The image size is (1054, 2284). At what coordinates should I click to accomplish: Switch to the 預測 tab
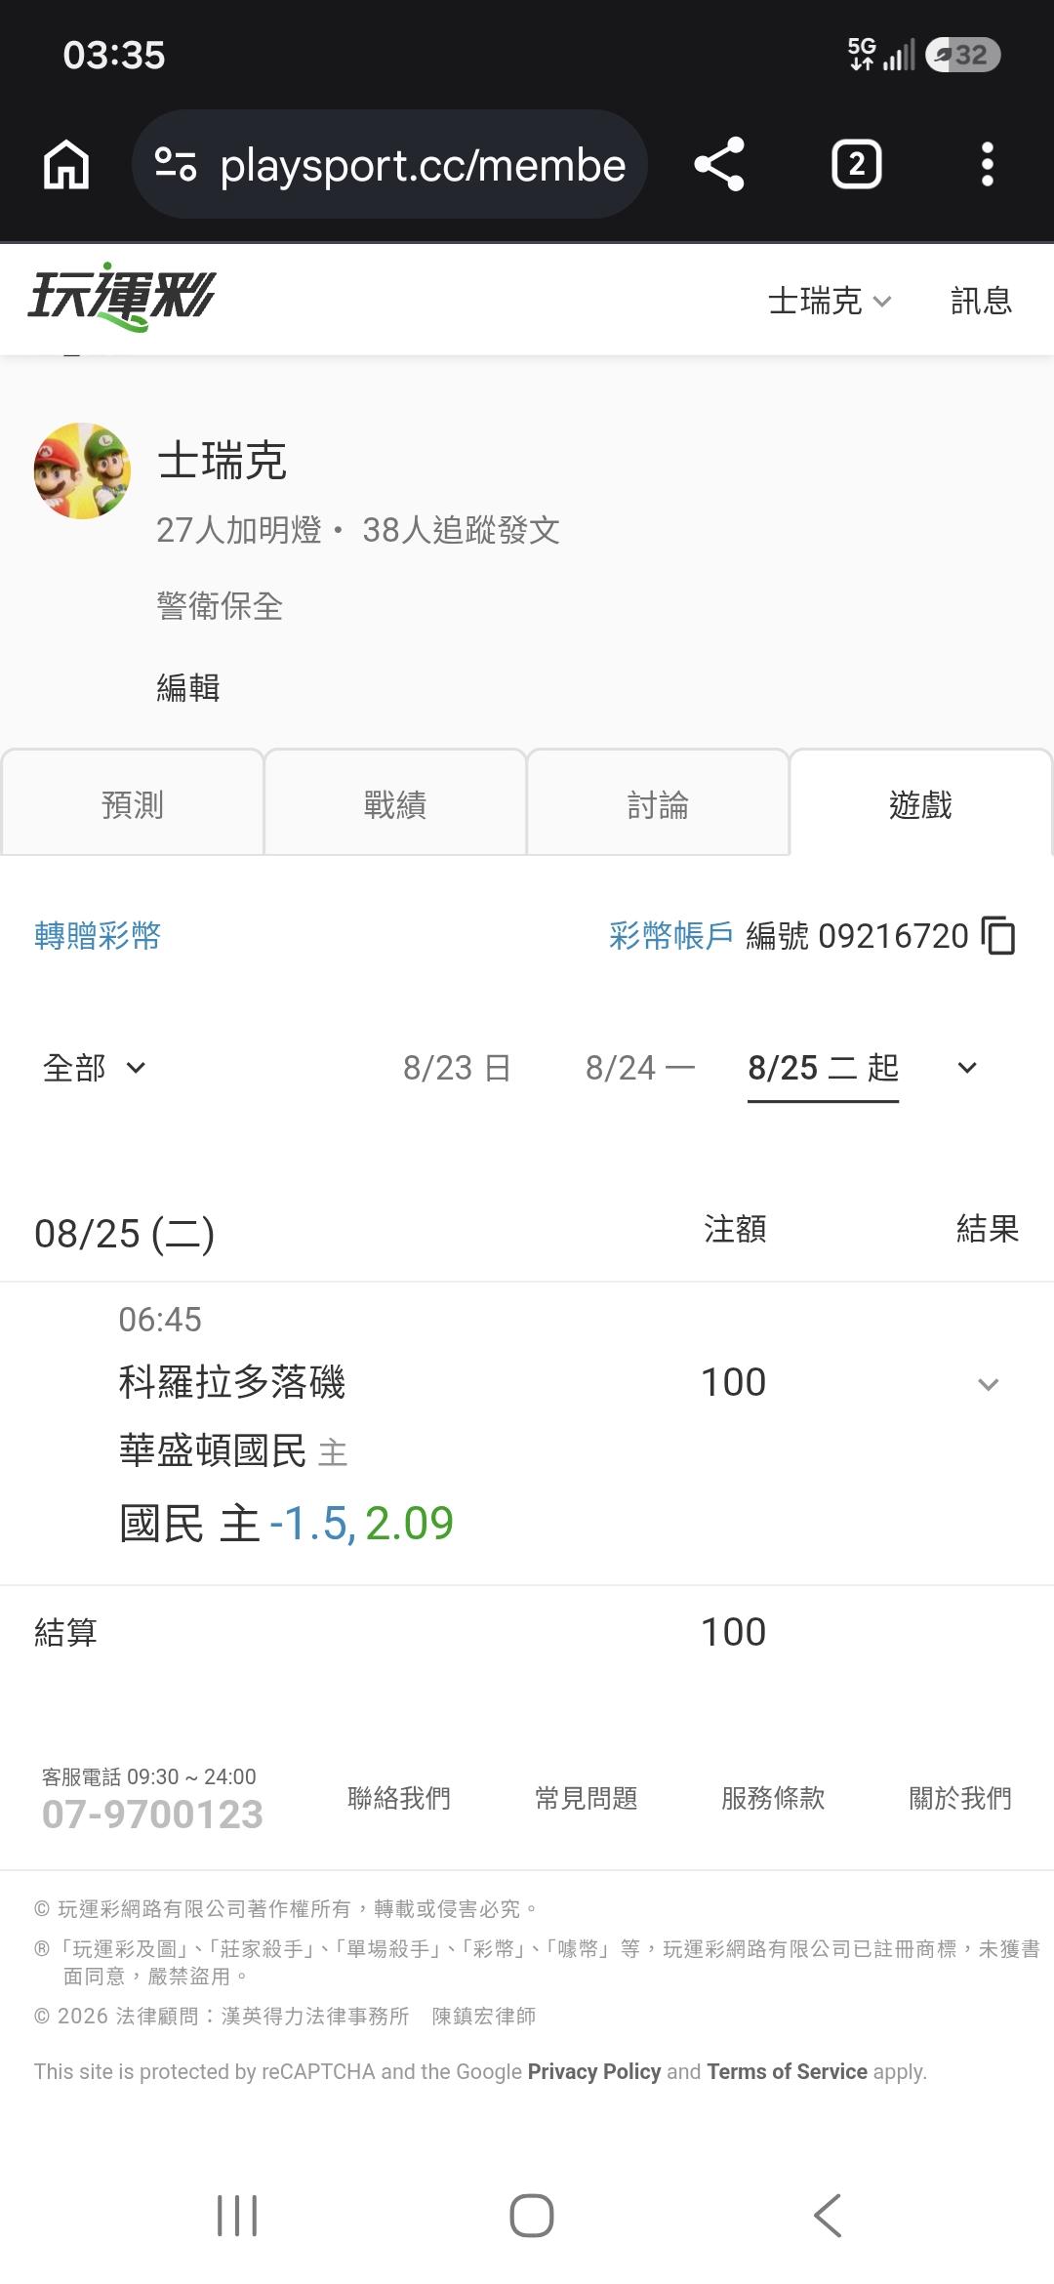(x=133, y=804)
